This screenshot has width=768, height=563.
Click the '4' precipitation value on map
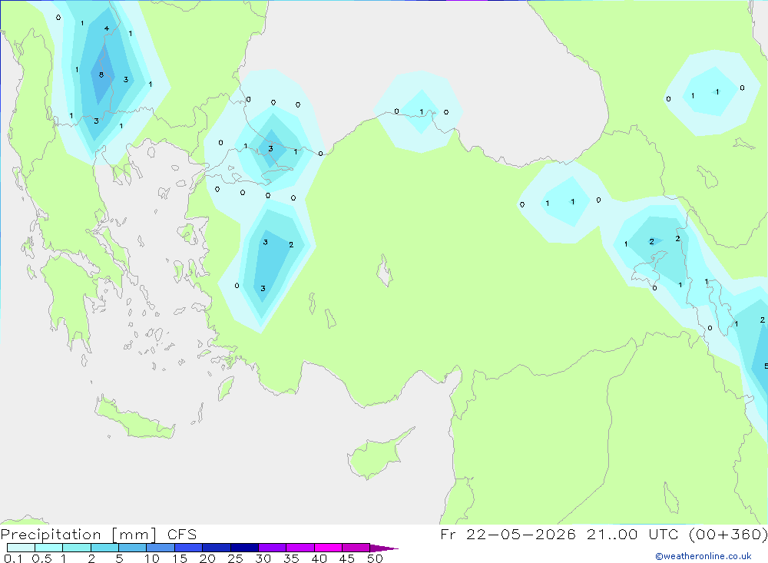[x=106, y=28]
